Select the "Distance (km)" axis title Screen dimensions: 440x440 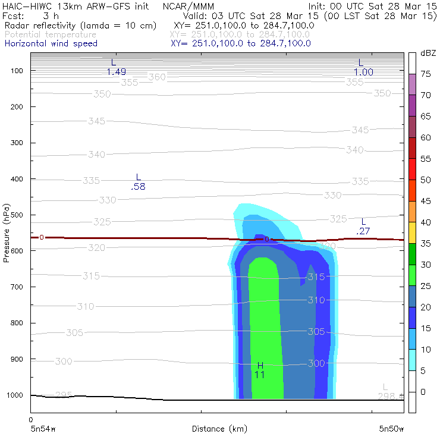tap(219, 429)
